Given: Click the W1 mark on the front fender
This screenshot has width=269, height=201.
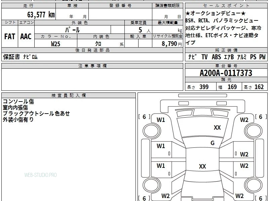Looking at the screenshot, I should coord(161,120).
